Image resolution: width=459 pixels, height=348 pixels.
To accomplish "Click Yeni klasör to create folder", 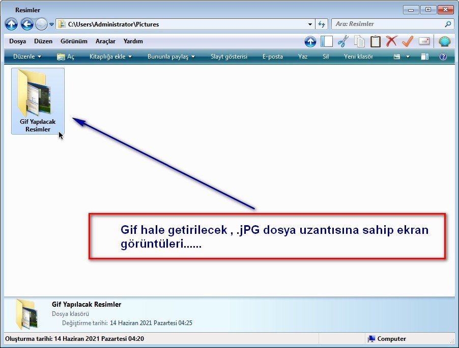I will click(358, 57).
